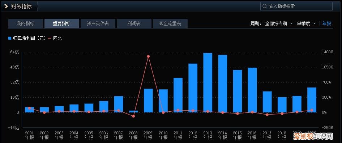Select the 2007 年报 bar
This screenshot has height=143, width=342.
119,104
